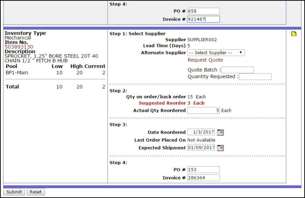This screenshot has width=305, height=198.
Task: Expand the Alternate Supplier dropdown
Action: 216,53
